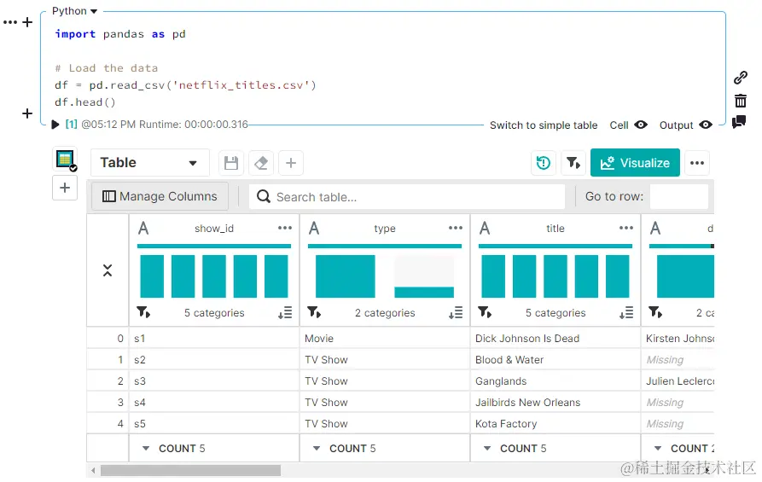Sort the title column
Screen dimensions: 762x482
click(626, 312)
